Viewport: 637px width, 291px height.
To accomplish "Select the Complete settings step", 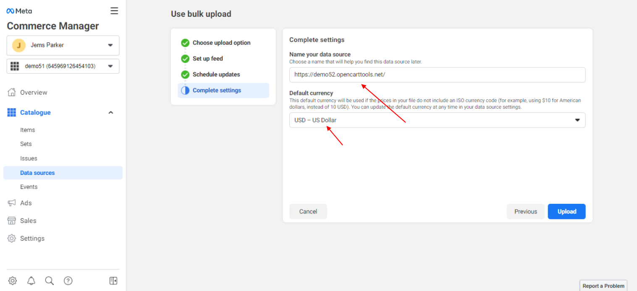I will pos(223,91).
